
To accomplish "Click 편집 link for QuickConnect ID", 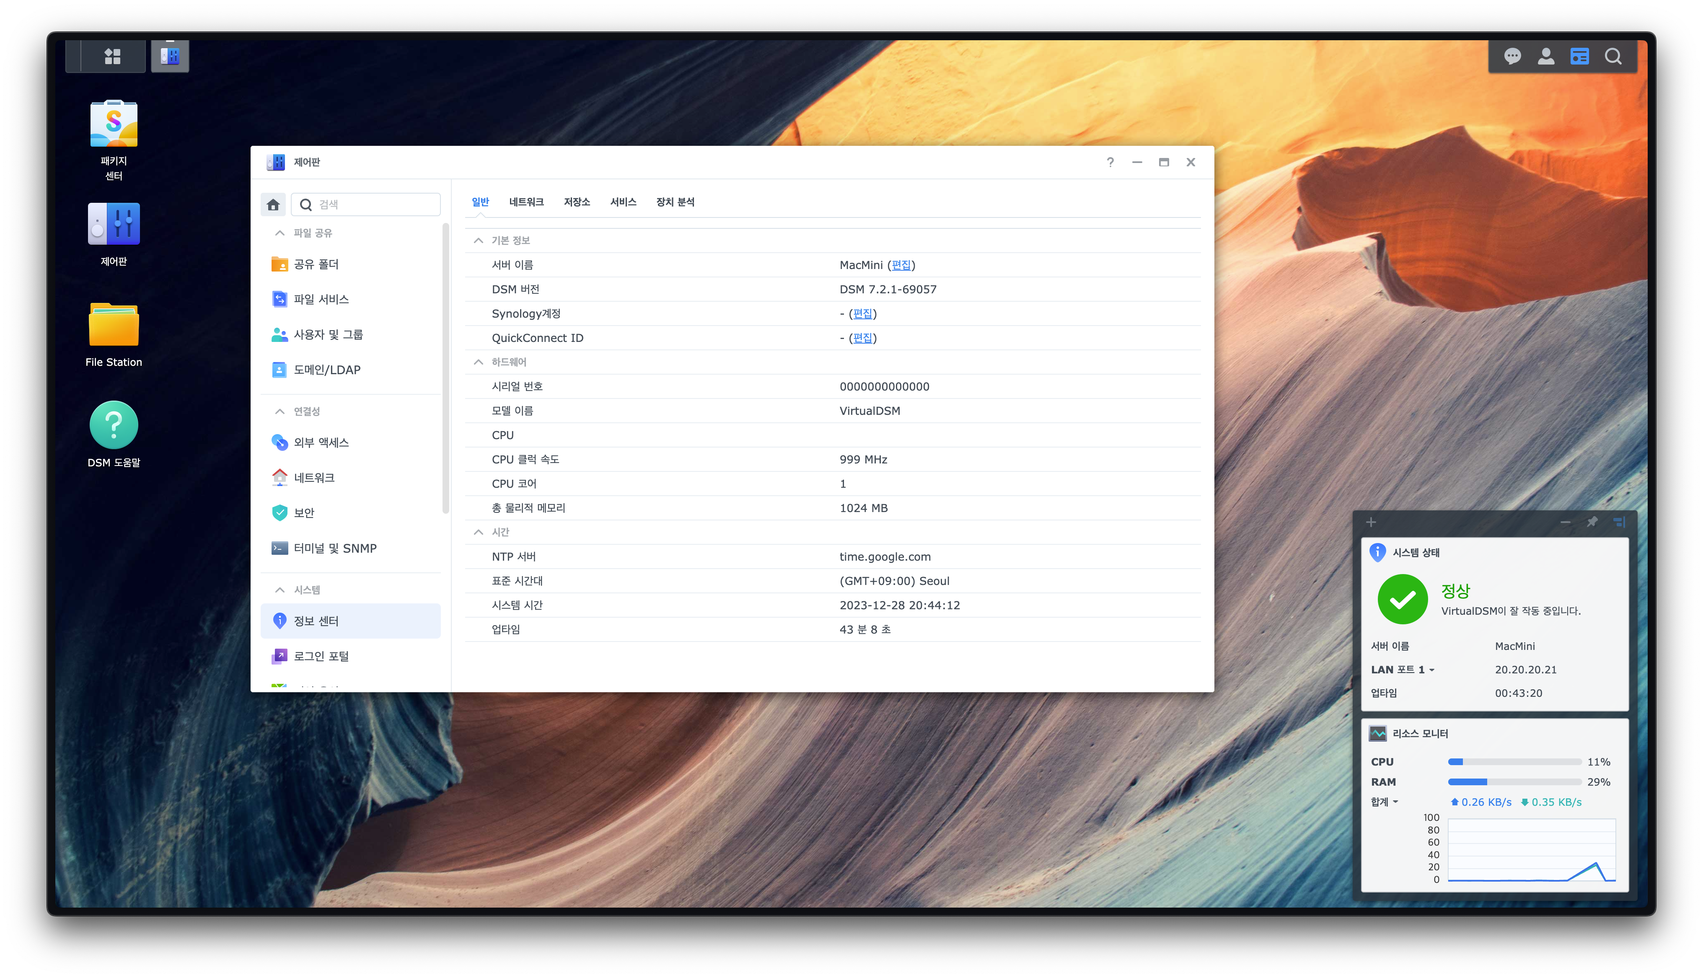I will point(862,337).
